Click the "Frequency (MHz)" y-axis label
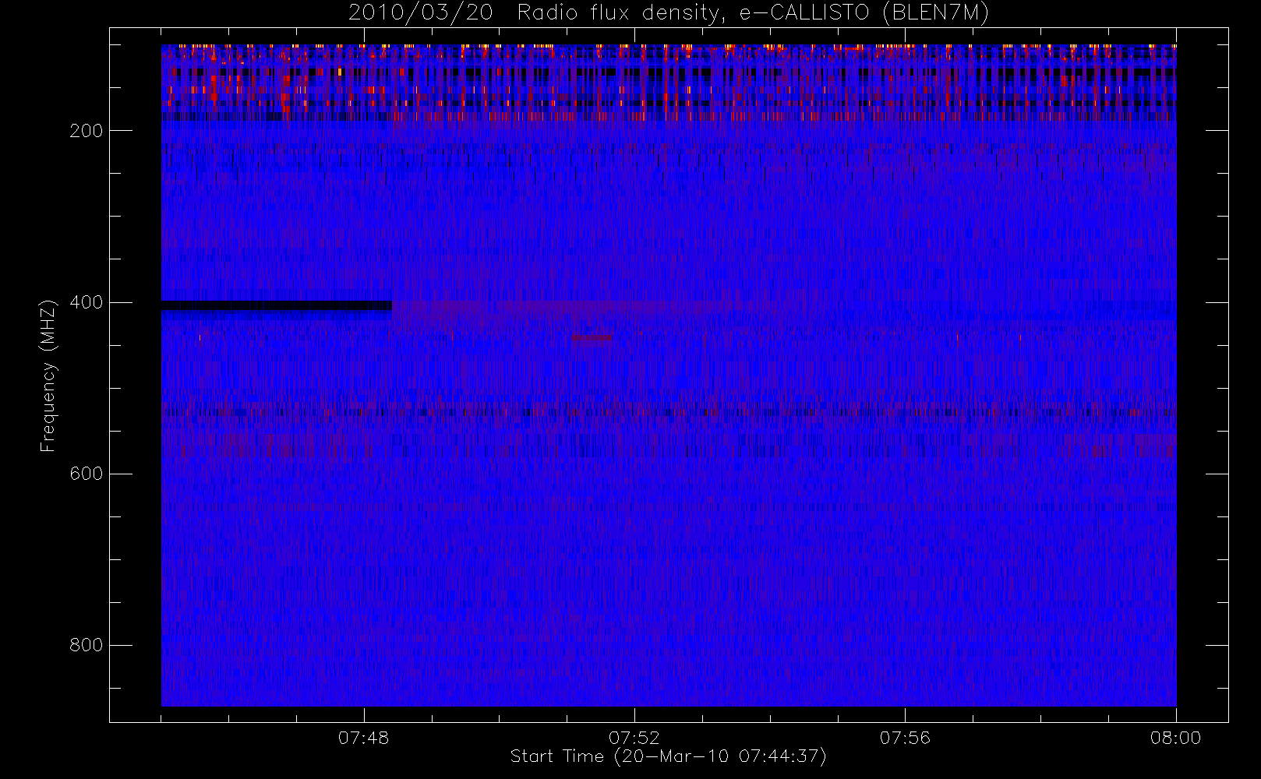1261x779 pixels. [x=48, y=375]
